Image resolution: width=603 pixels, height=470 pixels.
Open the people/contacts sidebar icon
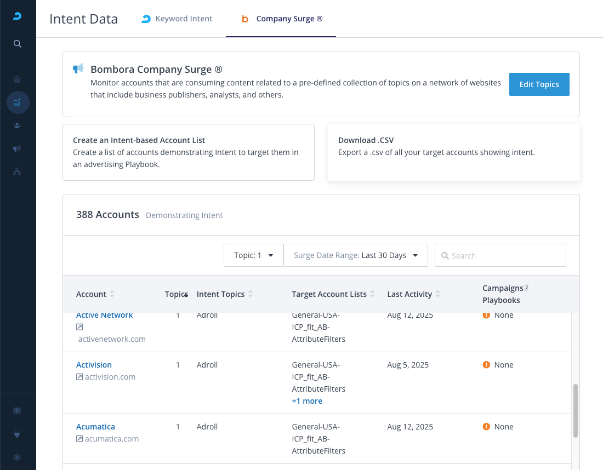point(18,125)
